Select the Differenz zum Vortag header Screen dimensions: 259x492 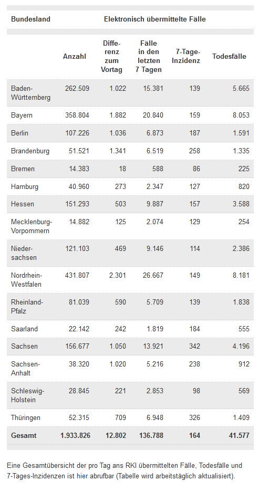[111, 57]
